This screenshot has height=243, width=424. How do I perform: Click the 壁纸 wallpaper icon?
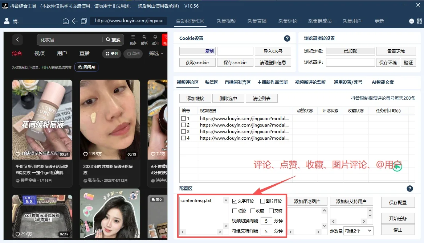144,40
